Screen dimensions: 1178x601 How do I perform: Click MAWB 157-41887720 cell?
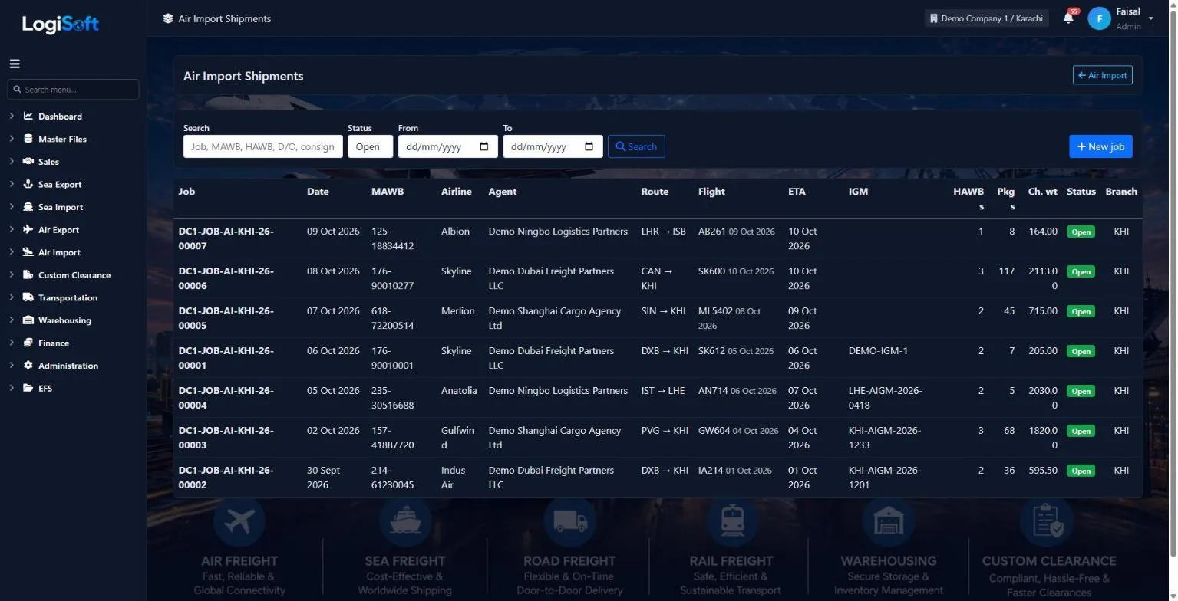click(393, 438)
